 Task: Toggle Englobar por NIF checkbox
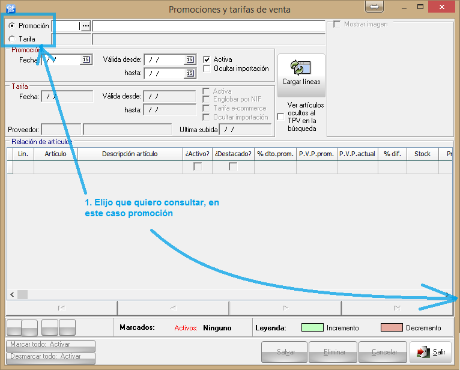(206, 99)
